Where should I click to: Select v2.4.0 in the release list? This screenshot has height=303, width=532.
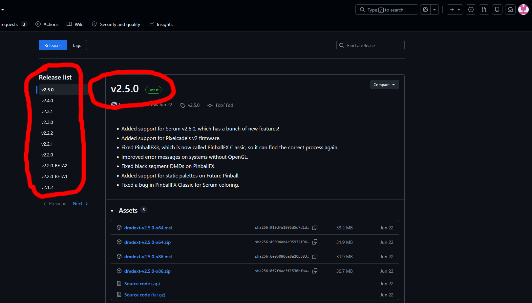[x=47, y=101]
